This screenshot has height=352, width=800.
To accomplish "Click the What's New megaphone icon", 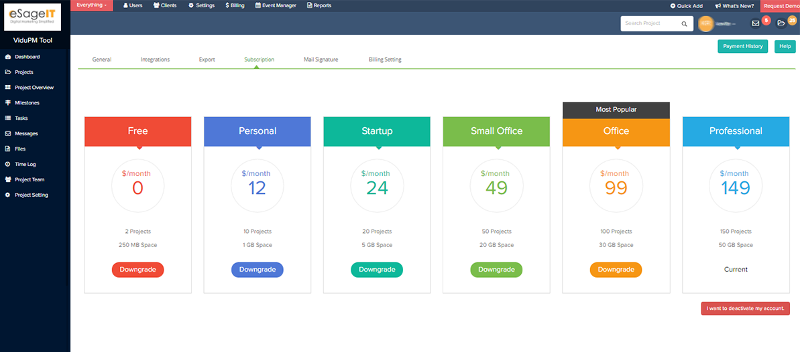I will [x=718, y=6].
